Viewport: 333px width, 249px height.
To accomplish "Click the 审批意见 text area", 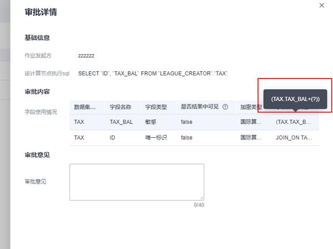I will tap(137, 181).
